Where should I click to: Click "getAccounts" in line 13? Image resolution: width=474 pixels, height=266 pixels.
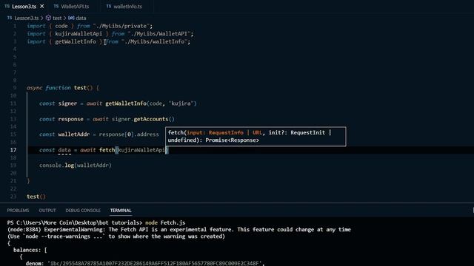[x=151, y=119]
